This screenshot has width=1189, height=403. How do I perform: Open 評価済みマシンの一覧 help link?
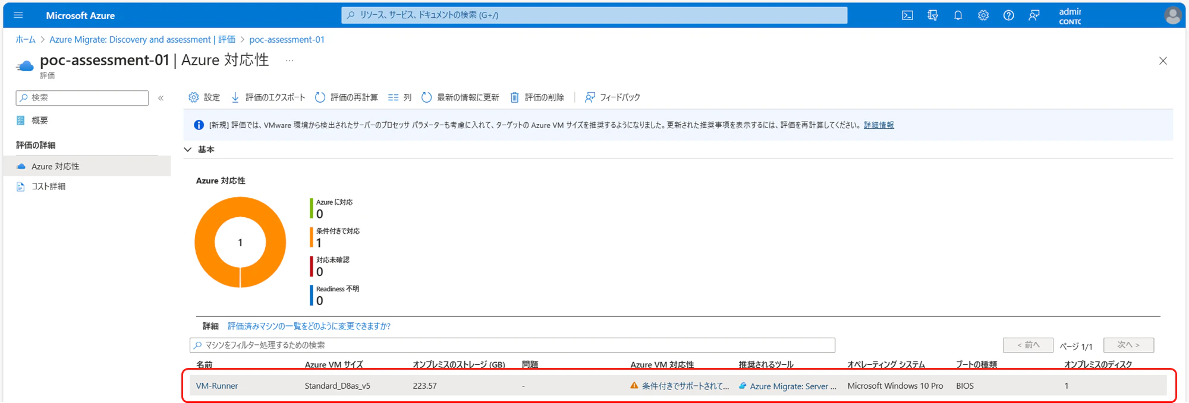tap(309, 326)
